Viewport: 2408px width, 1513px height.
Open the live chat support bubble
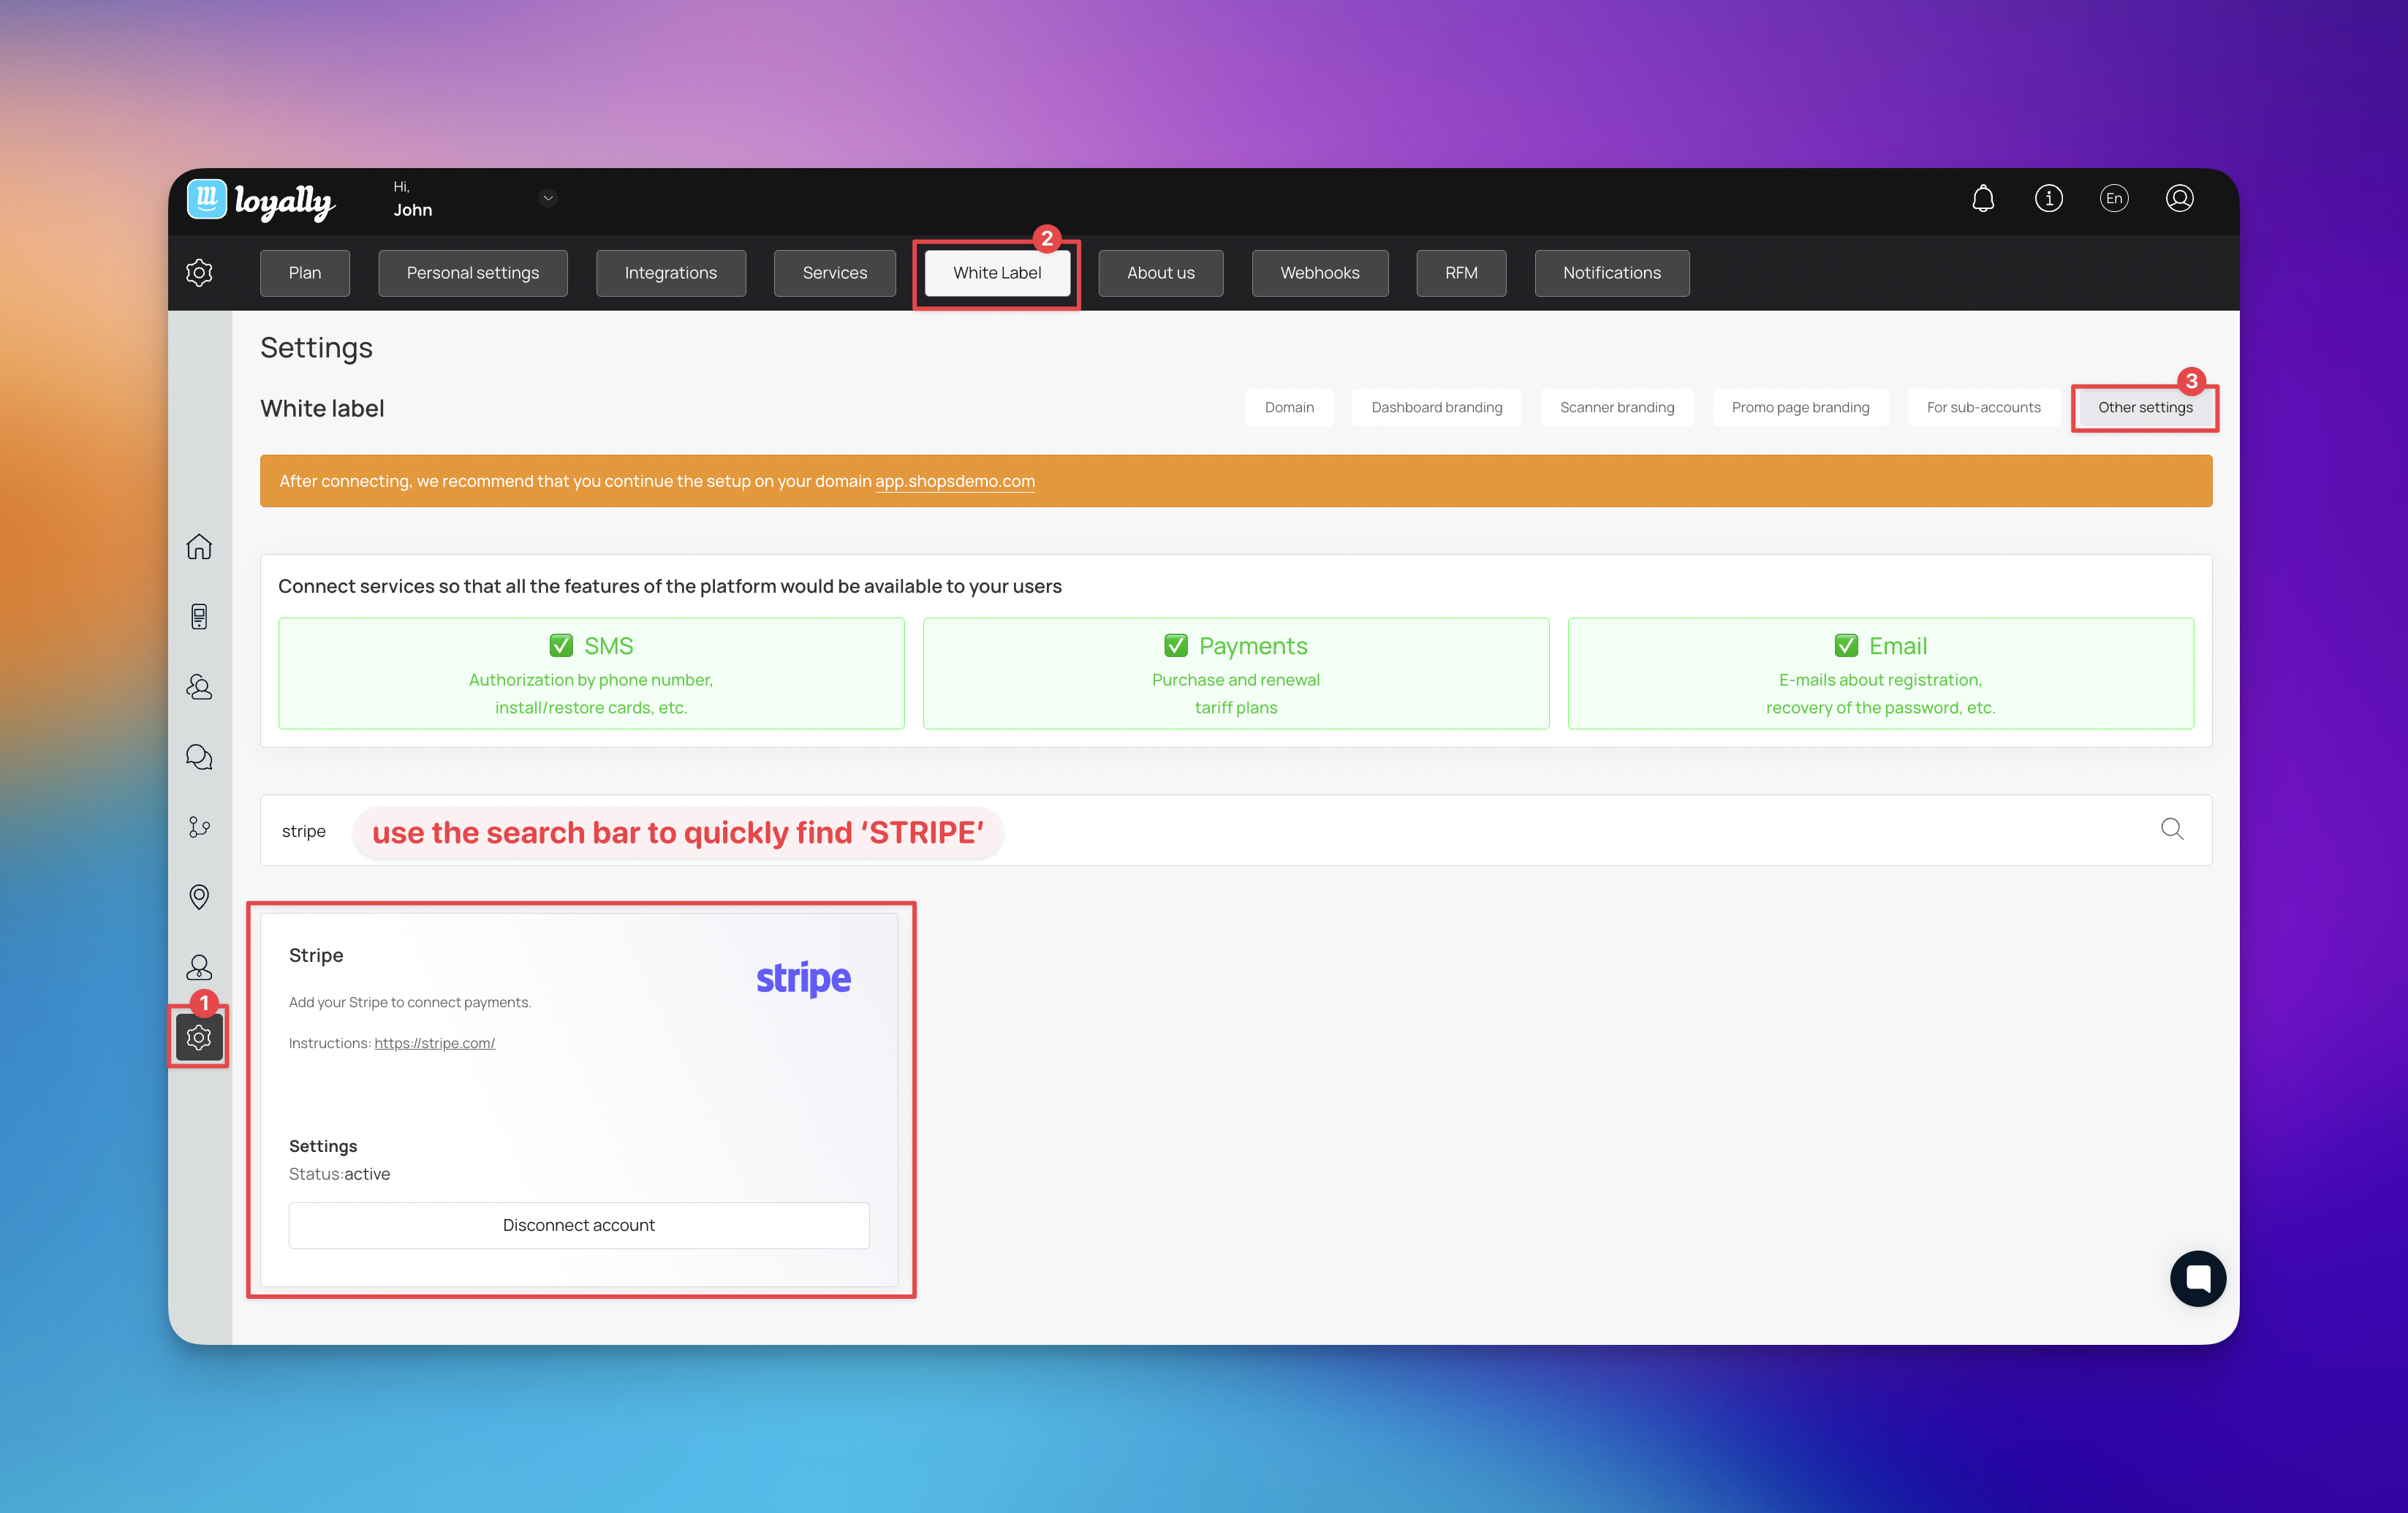(x=2197, y=1278)
